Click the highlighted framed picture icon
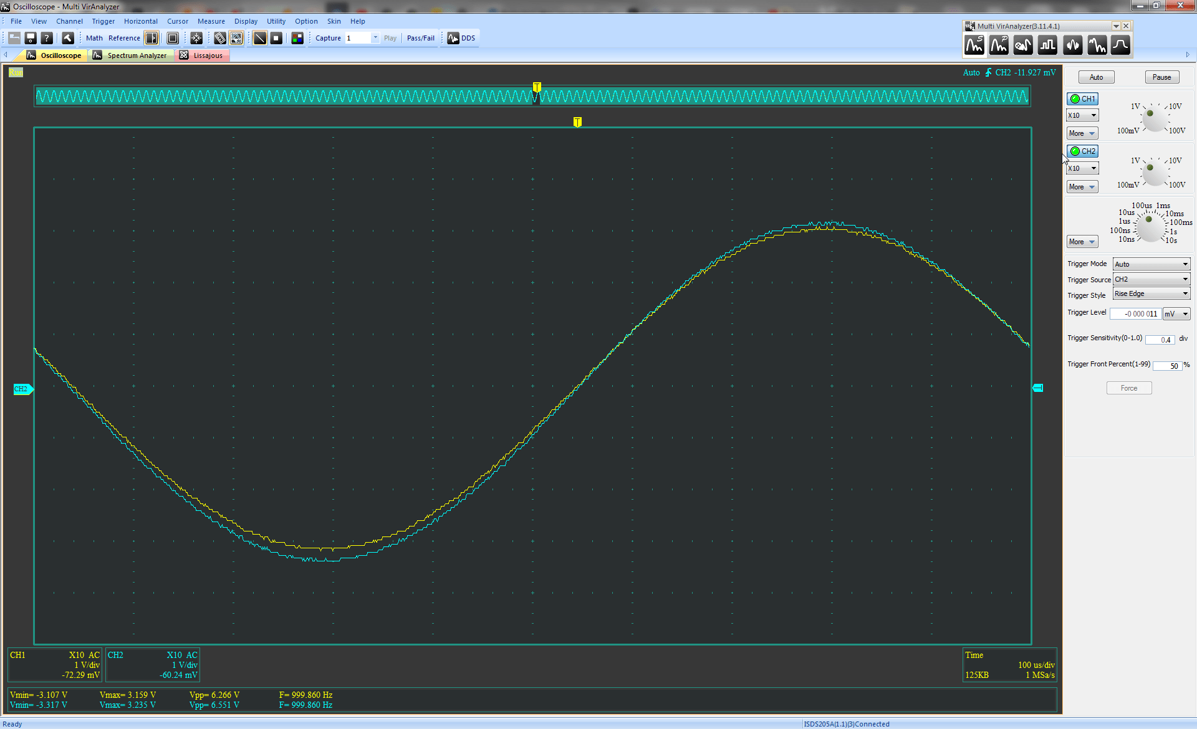 click(x=236, y=38)
